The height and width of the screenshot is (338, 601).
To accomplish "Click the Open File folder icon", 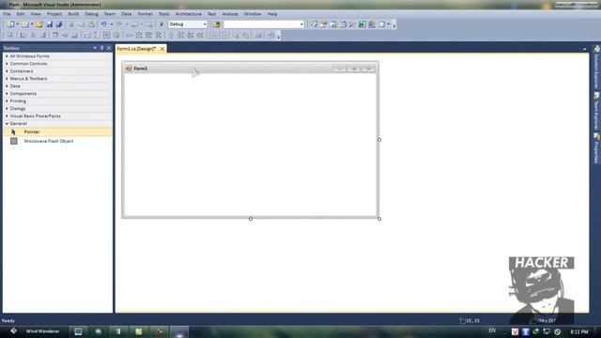I will point(39,24).
